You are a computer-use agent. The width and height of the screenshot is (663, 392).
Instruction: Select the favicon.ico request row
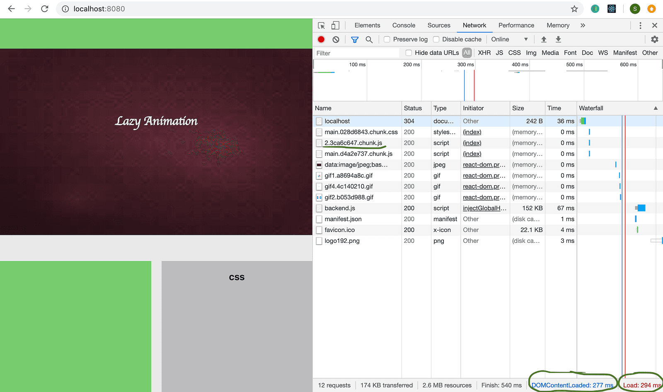tap(488, 230)
